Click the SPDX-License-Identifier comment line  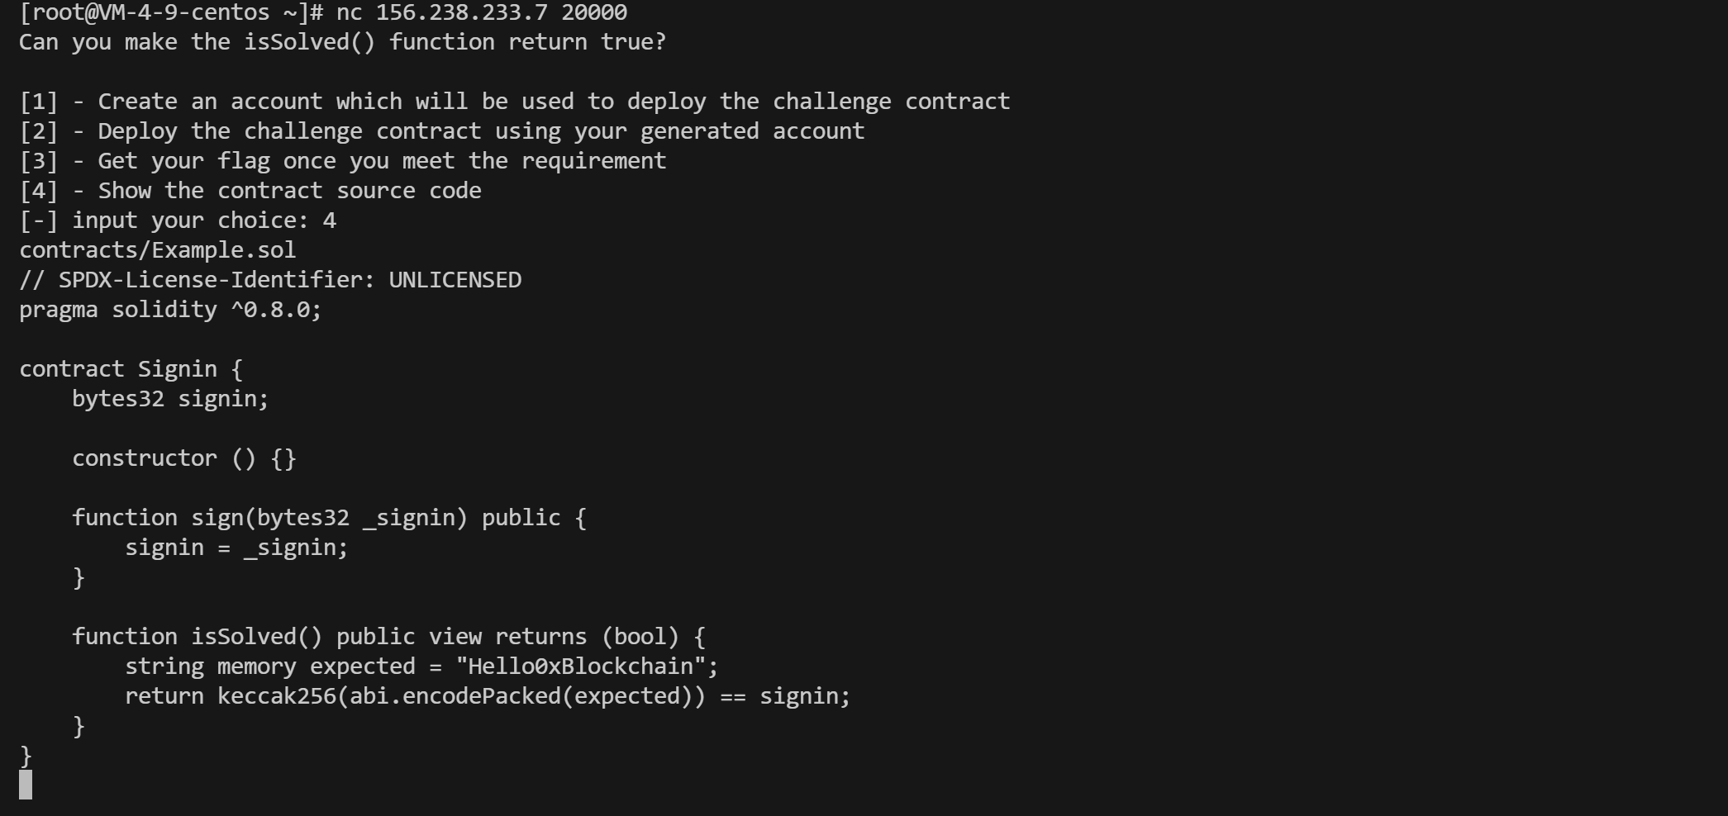pyautogui.click(x=270, y=280)
